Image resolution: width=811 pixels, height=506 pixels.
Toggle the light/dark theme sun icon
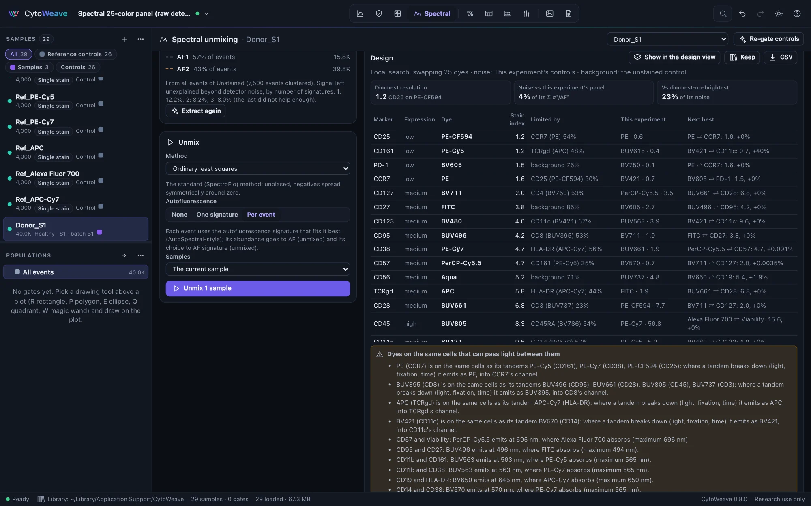tap(779, 13)
